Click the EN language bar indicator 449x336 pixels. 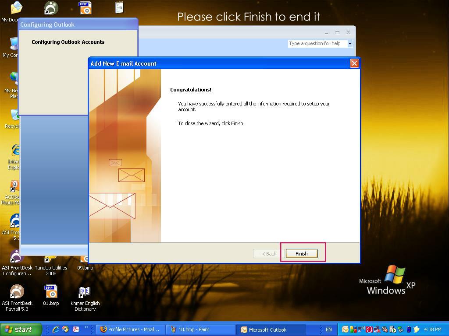pyautogui.click(x=329, y=329)
